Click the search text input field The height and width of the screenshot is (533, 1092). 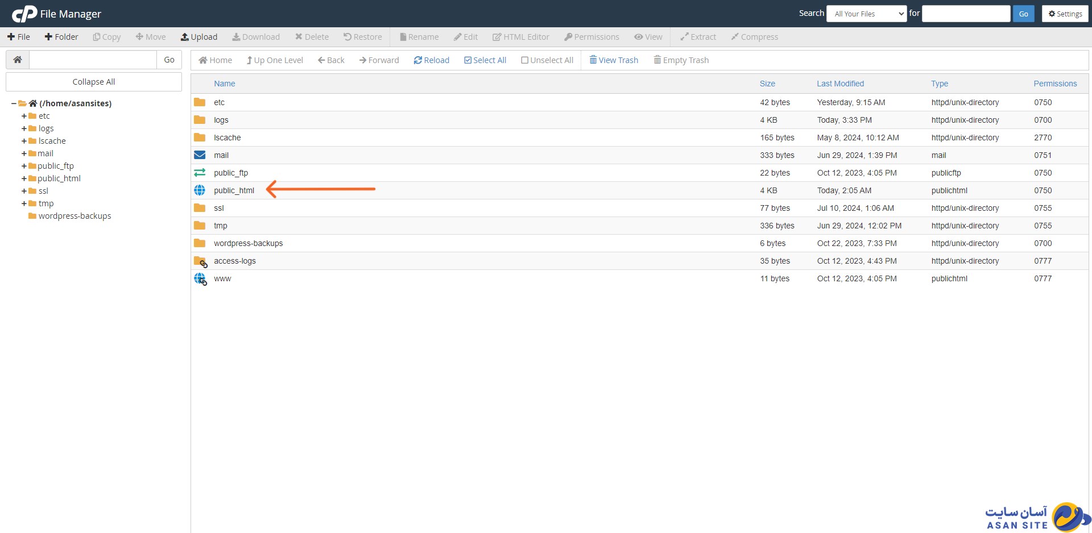[965, 14]
